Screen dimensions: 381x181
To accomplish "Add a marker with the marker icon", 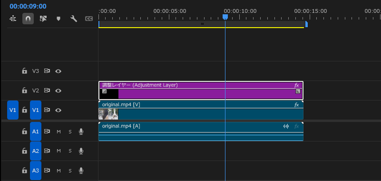I will (x=59, y=19).
